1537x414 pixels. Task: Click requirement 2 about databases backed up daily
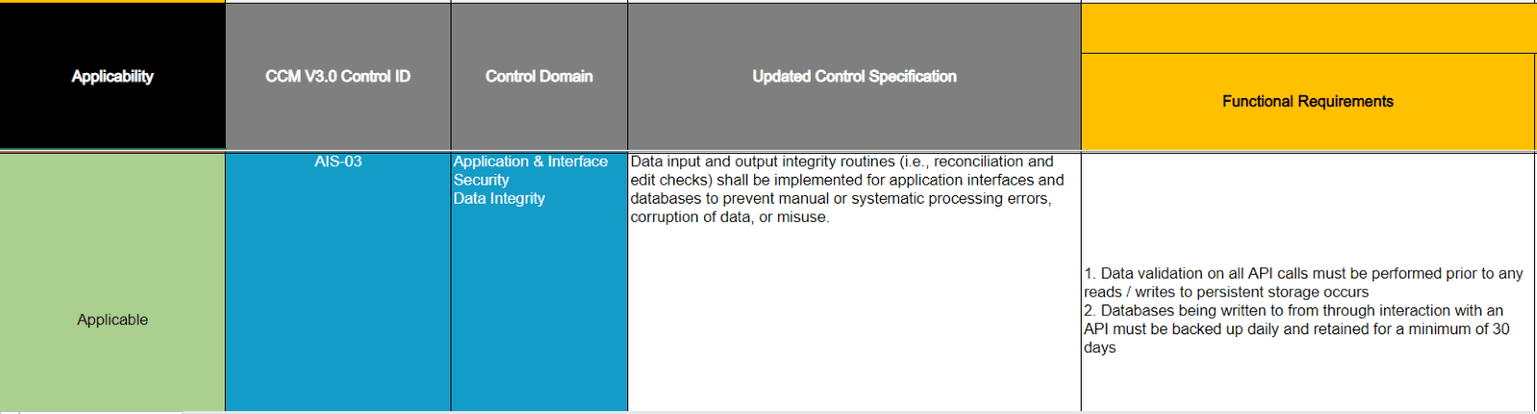click(1297, 329)
